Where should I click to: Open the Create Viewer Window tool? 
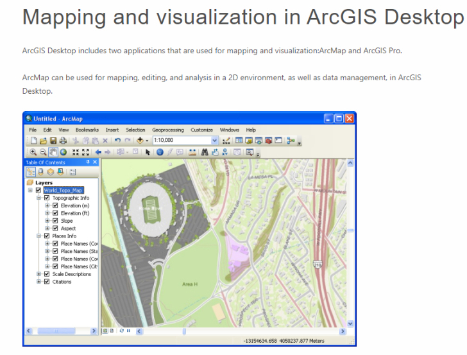[250, 152]
